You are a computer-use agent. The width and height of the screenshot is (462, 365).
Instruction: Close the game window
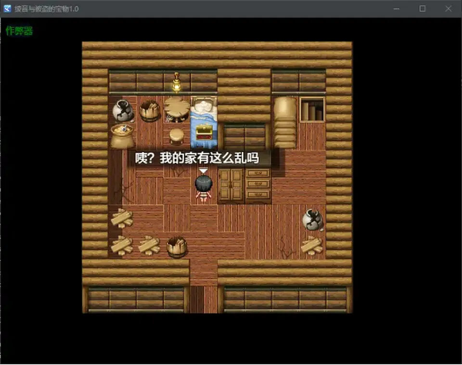pyautogui.click(x=448, y=9)
